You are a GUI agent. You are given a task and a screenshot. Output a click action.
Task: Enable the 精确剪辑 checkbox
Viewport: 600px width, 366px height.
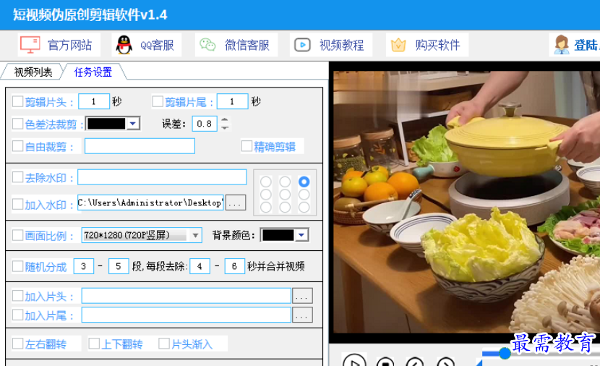[247, 146]
